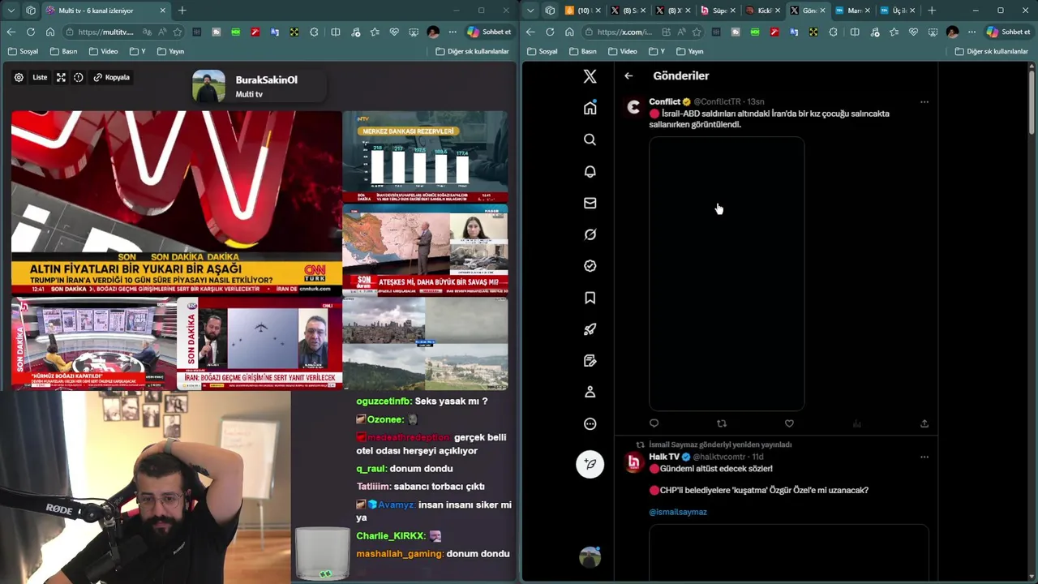Click the circular info icon in Multi tv
1038x584 pixels.
[79, 77]
